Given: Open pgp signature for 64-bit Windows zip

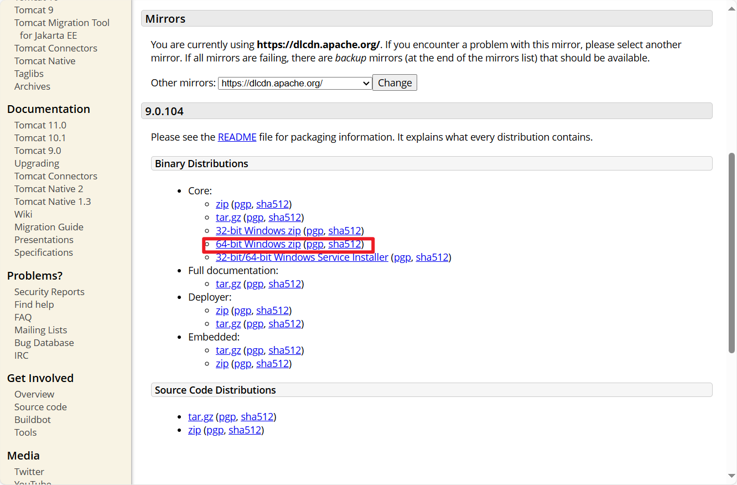Looking at the screenshot, I should pyautogui.click(x=315, y=244).
